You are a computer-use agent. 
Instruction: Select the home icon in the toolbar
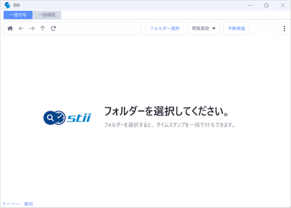pyautogui.click(x=10, y=28)
